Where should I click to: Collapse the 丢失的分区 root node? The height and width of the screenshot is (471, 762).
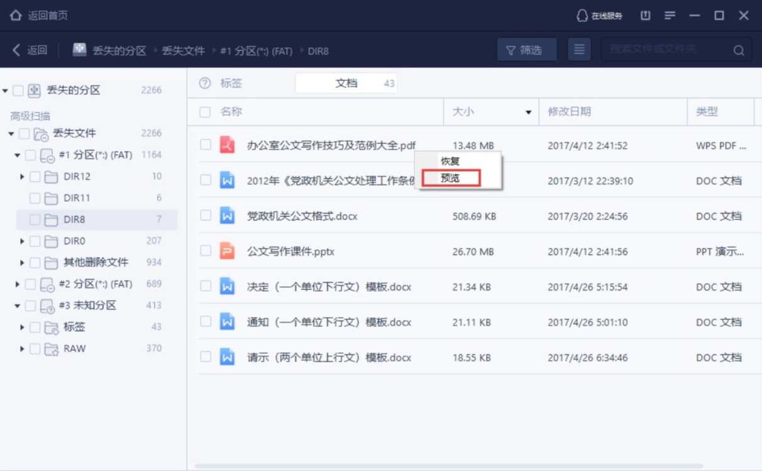[6, 91]
